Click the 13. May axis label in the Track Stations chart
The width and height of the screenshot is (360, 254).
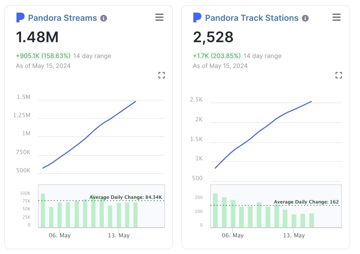click(294, 235)
